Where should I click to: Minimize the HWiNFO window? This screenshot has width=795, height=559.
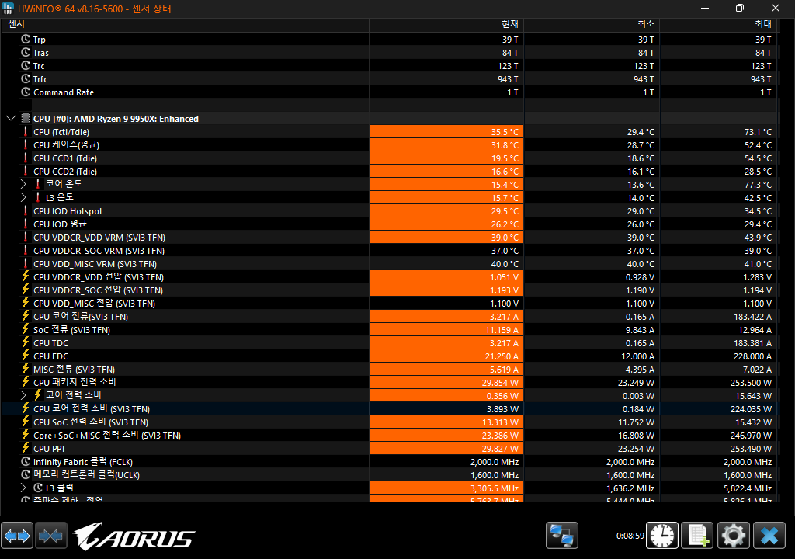[x=705, y=8]
